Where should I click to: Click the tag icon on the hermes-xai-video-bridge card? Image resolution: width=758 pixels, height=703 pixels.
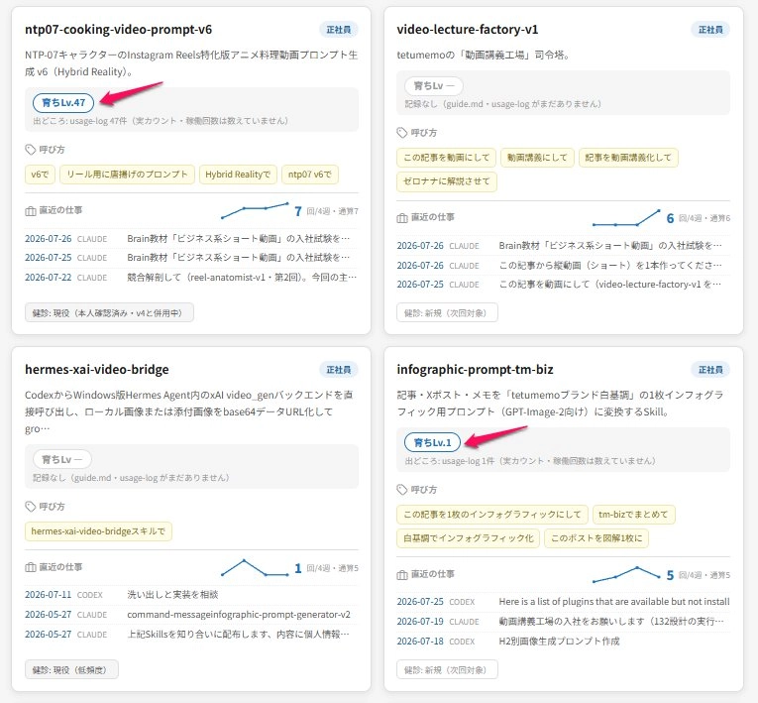31,506
